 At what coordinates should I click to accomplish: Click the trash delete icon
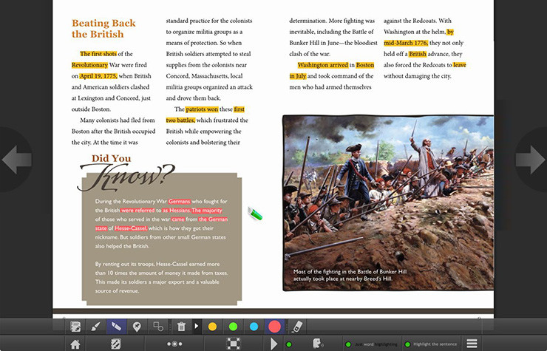pyautogui.click(x=181, y=327)
